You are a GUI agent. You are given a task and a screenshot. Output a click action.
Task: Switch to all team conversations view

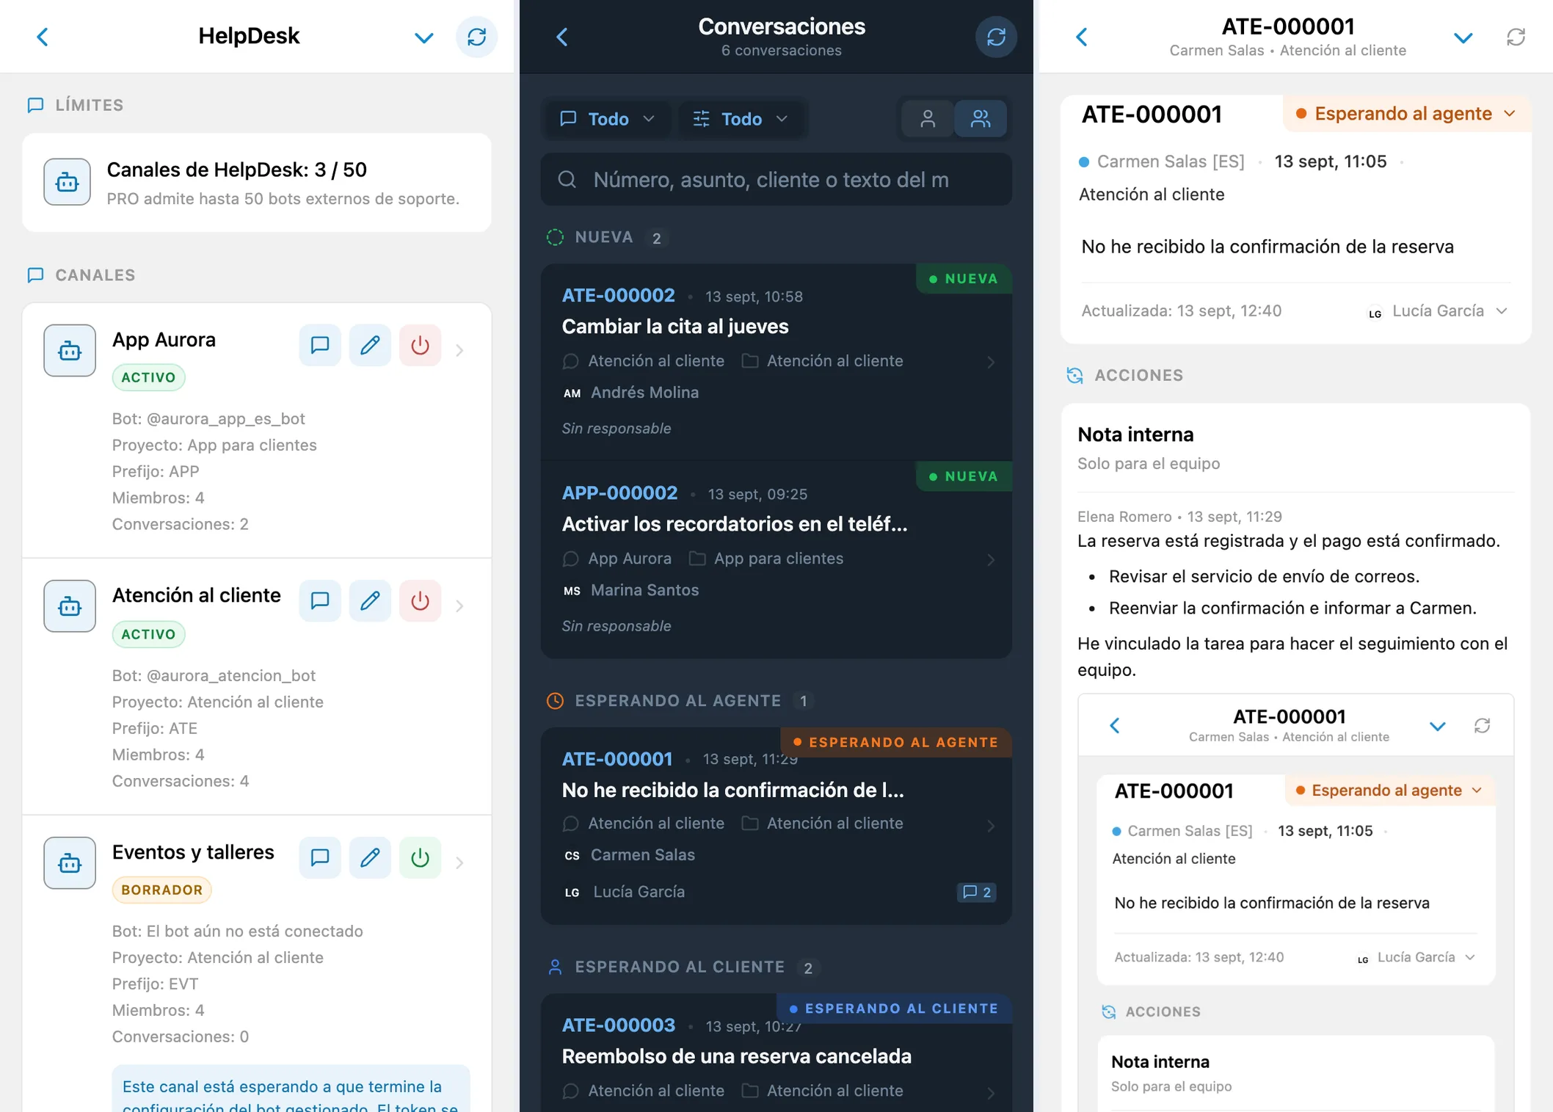(x=981, y=119)
